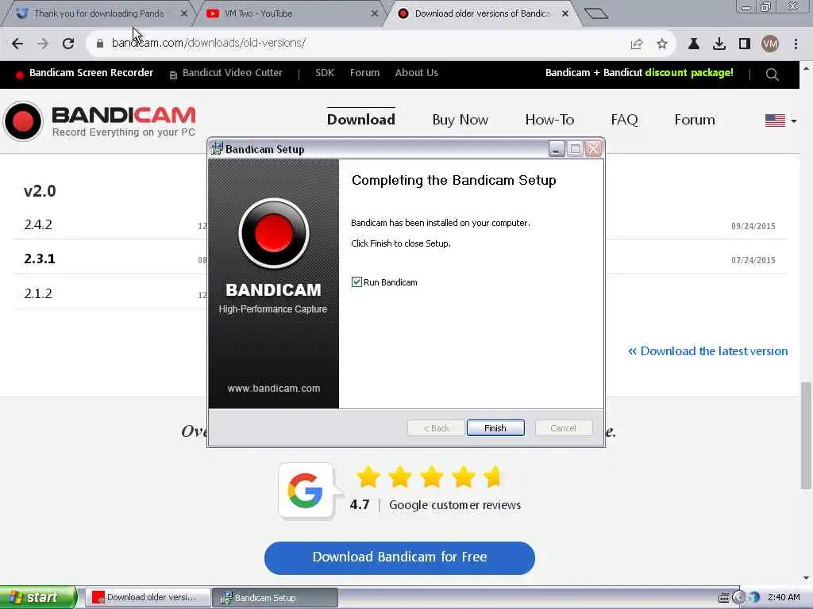Open the main nav Forum item
Viewport: 813px width, 609px height.
pos(694,120)
